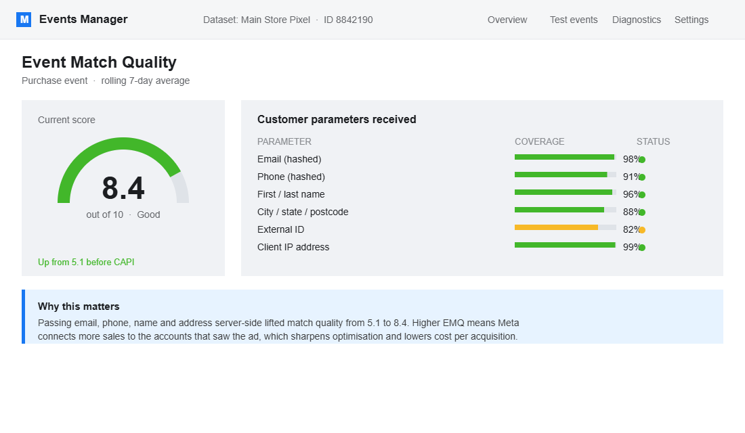The height and width of the screenshot is (433, 745).
Task: Click the STATUS column header
Action: pos(654,141)
